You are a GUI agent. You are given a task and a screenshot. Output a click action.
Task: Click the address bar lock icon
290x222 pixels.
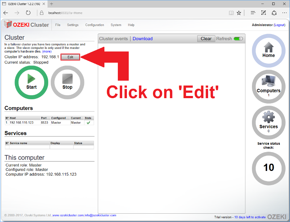[42, 13]
